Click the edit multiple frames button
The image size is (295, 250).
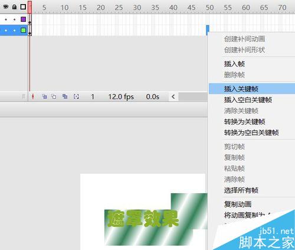[65, 96]
